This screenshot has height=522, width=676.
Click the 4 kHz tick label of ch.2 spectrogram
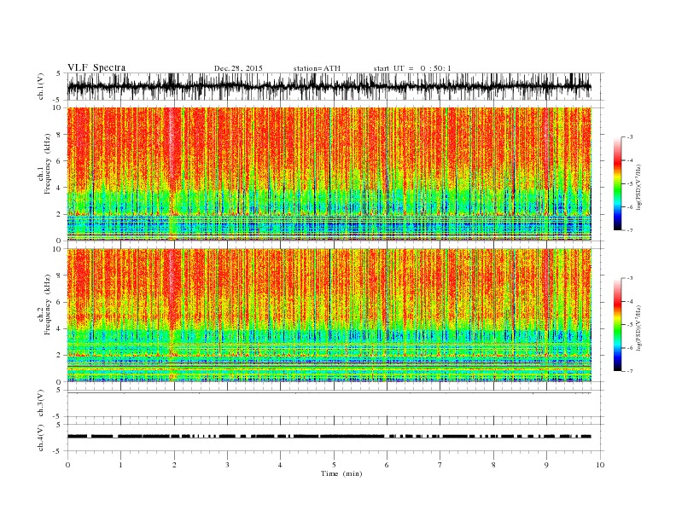60,329
